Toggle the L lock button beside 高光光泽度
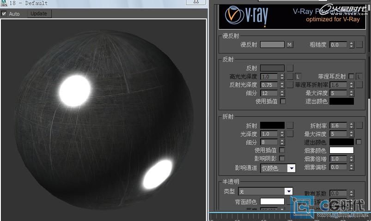The image size is (371, 221). pyautogui.click(x=298, y=76)
